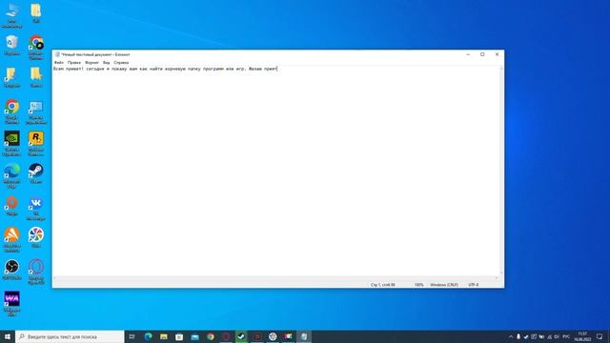Image resolution: width=610 pixels, height=343 pixels.
Task: Show hidden system tray icons
Action: click(511, 336)
